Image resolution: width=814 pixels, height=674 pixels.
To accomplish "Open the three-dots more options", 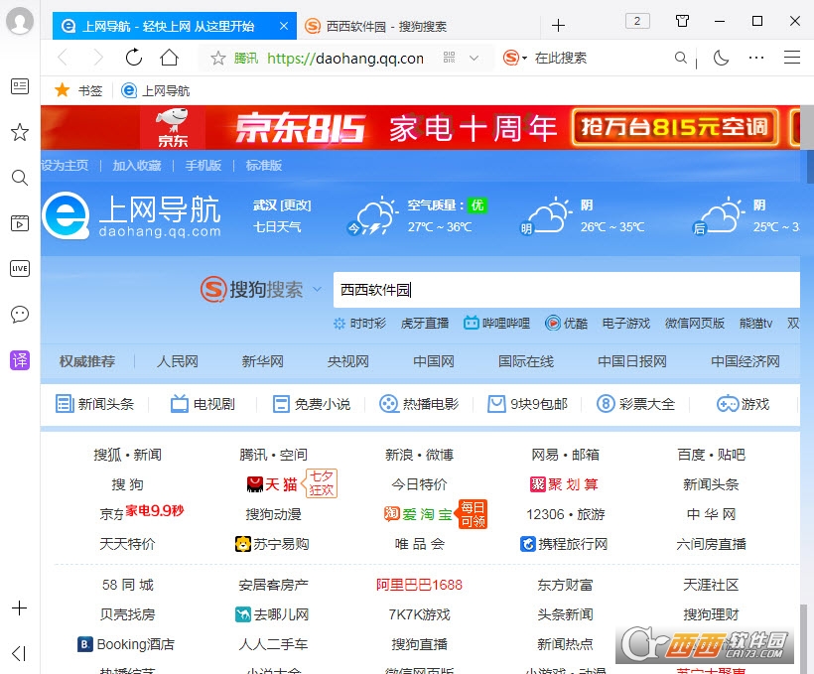I will coord(756,58).
